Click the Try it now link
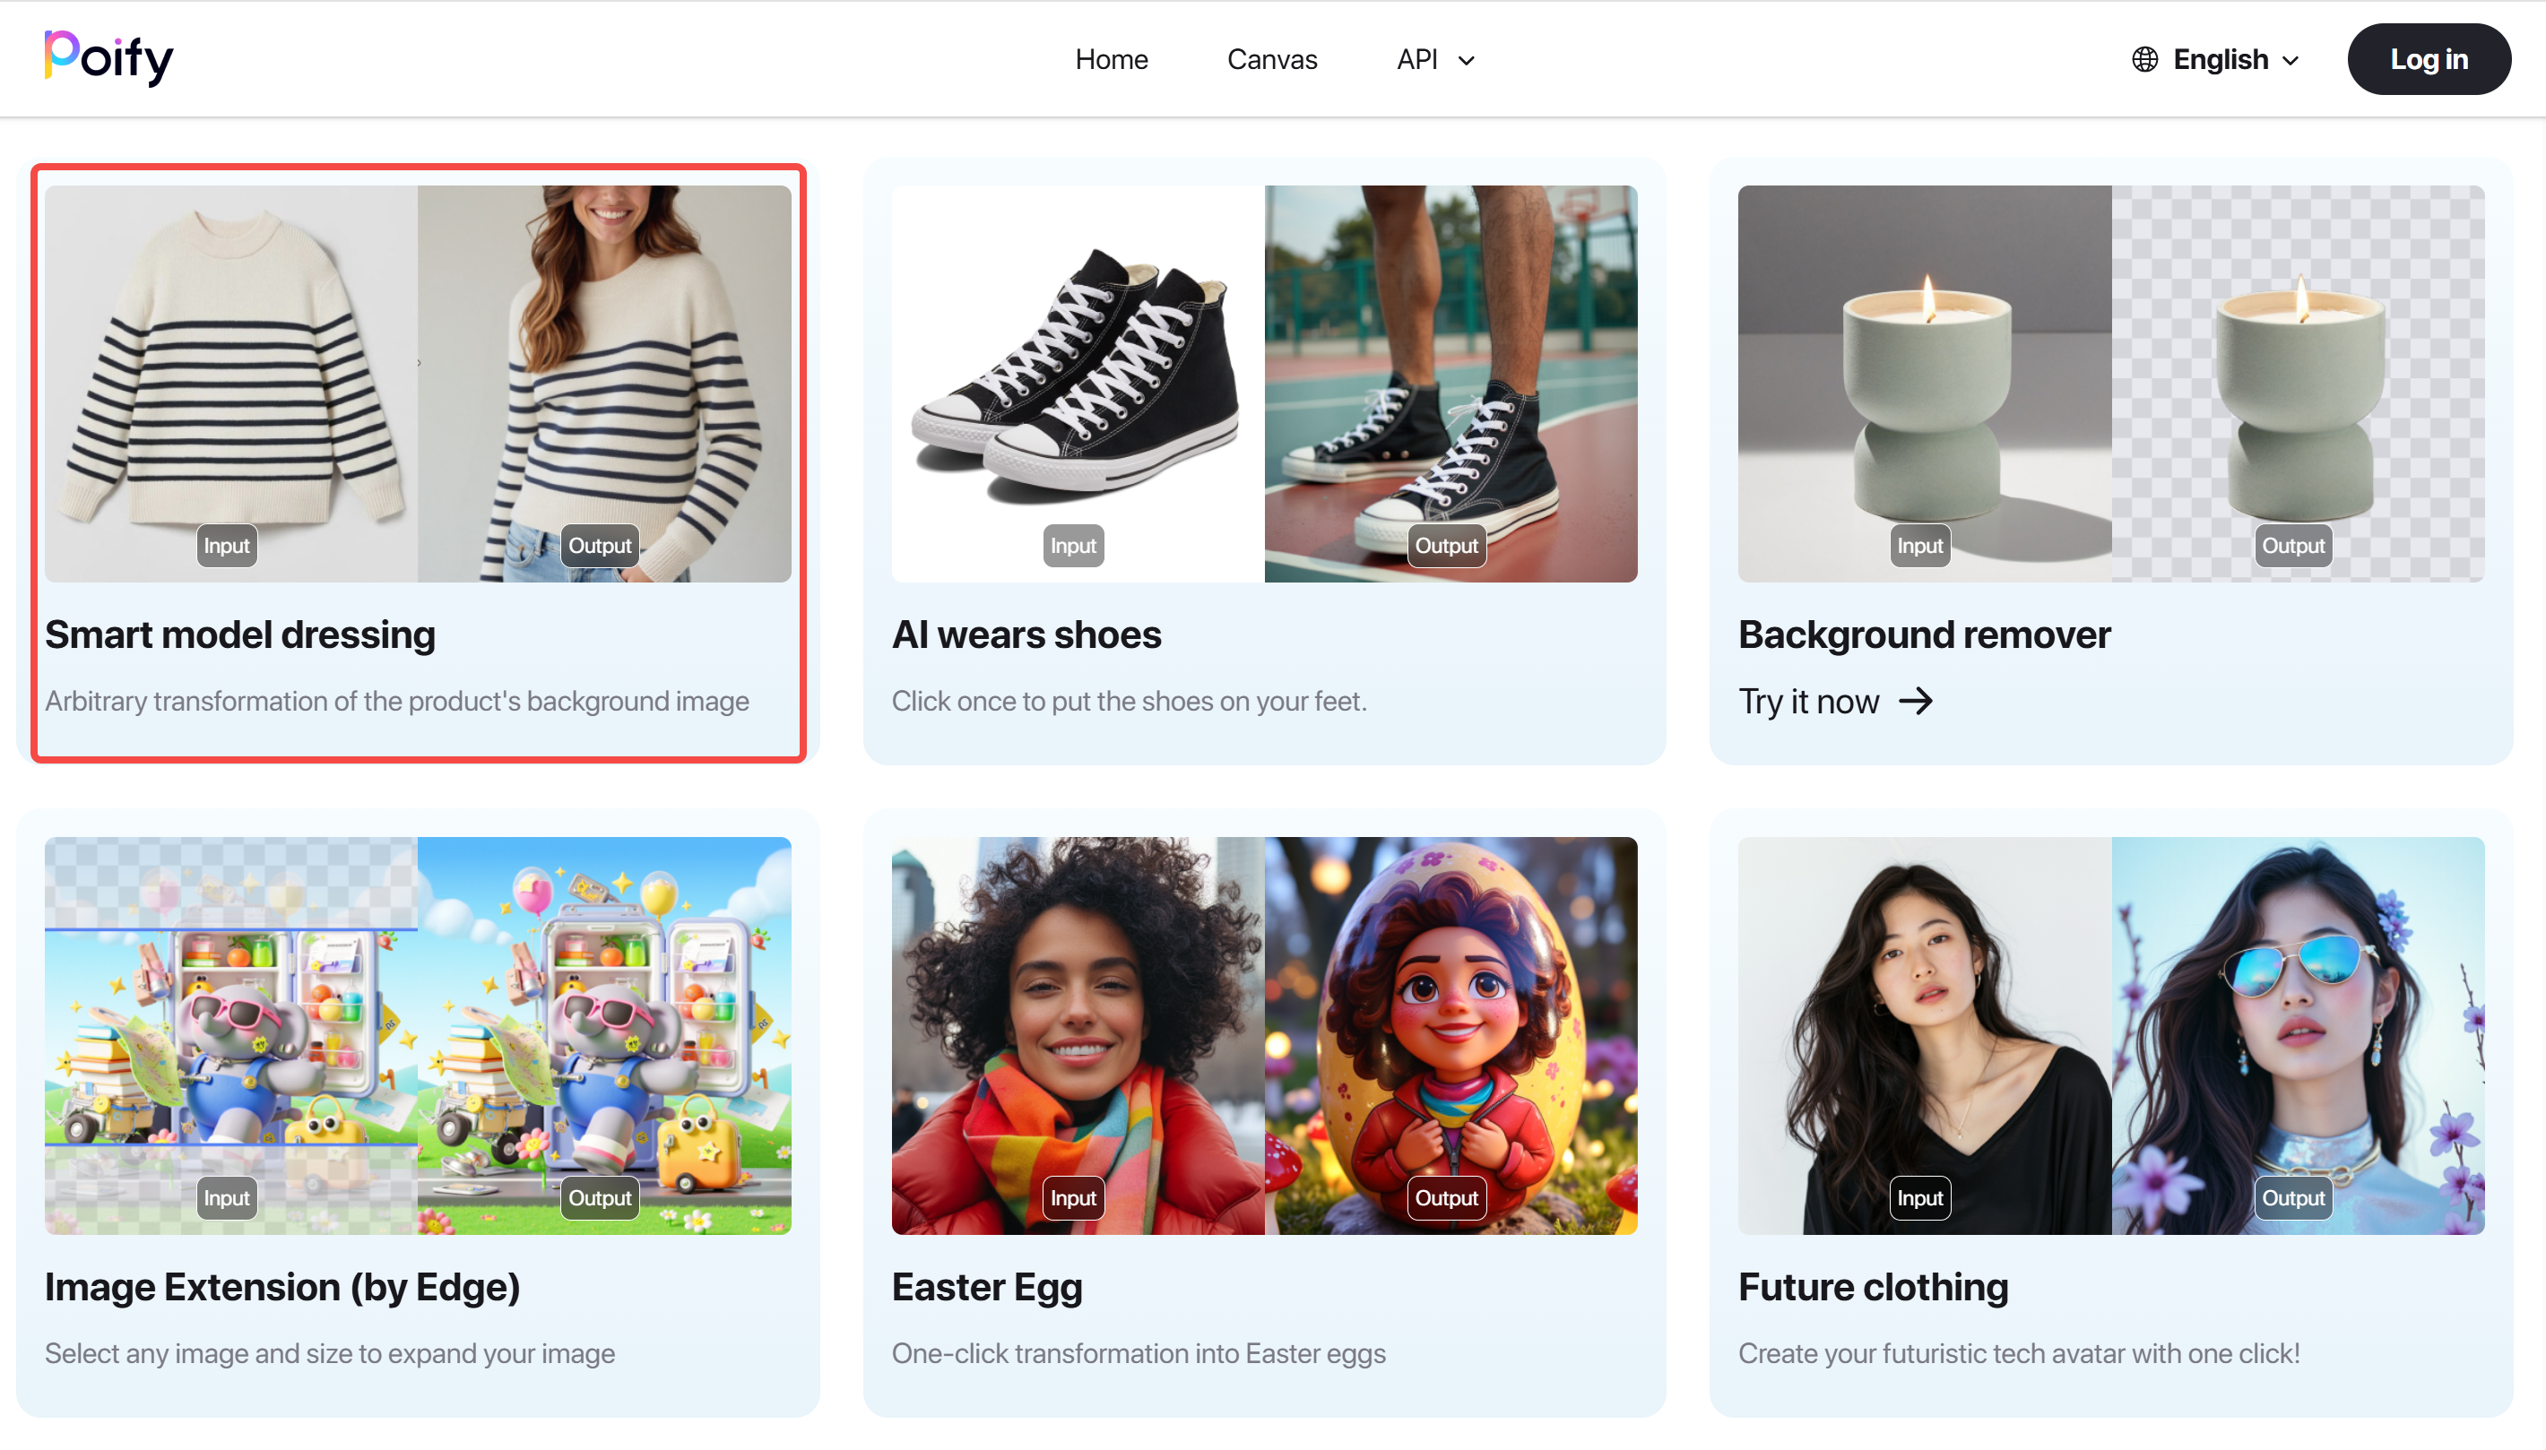 pyautogui.click(x=1808, y=701)
